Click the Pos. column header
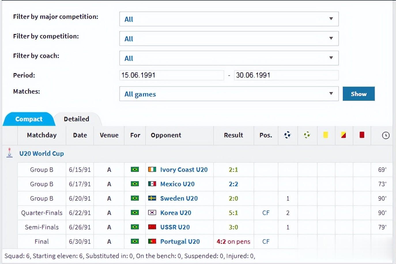396x264 pixels. pos(266,135)
